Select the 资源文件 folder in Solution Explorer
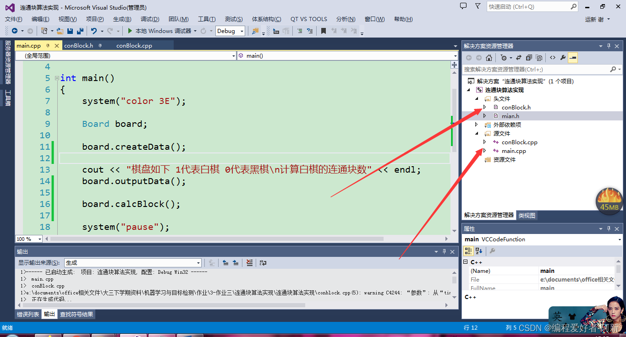626x337 pixels. (x=504, y=159)
